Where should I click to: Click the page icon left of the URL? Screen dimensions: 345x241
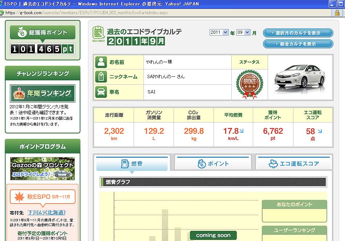(2, 13)
